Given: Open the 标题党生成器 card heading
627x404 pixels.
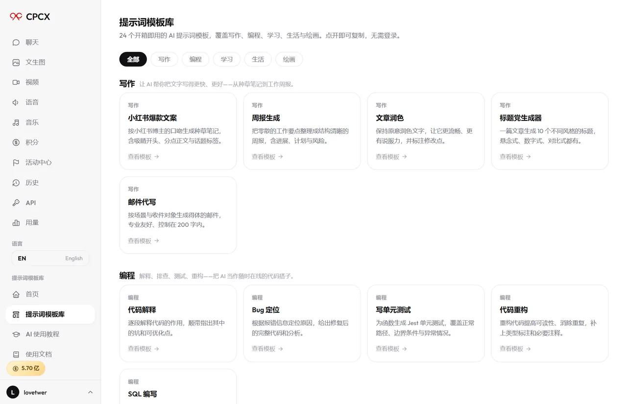Looking at the screenshot, I should click(x=521, y=118).
